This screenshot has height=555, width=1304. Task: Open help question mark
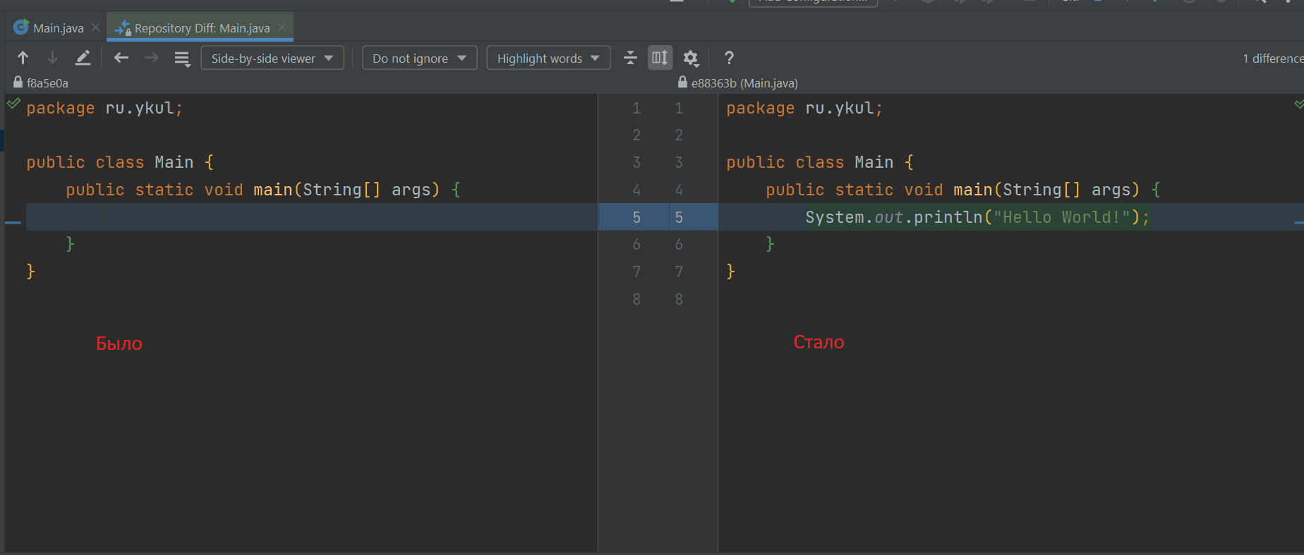(729, 58)
